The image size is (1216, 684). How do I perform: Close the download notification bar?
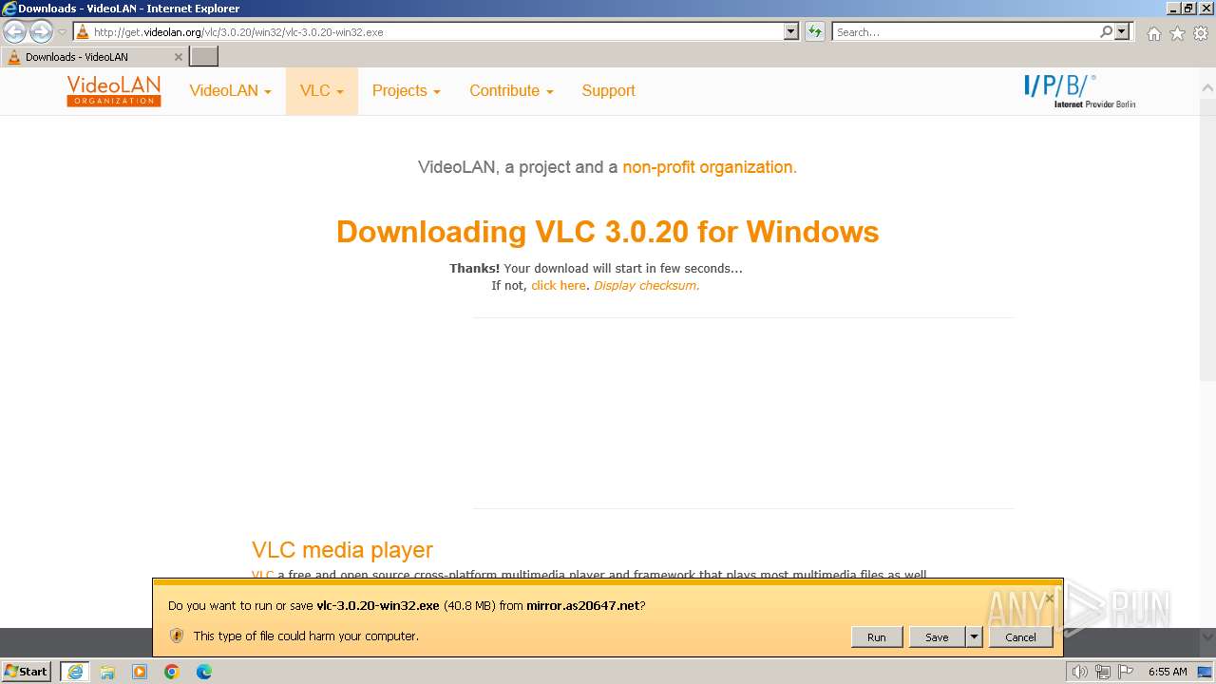point(1050,598)
